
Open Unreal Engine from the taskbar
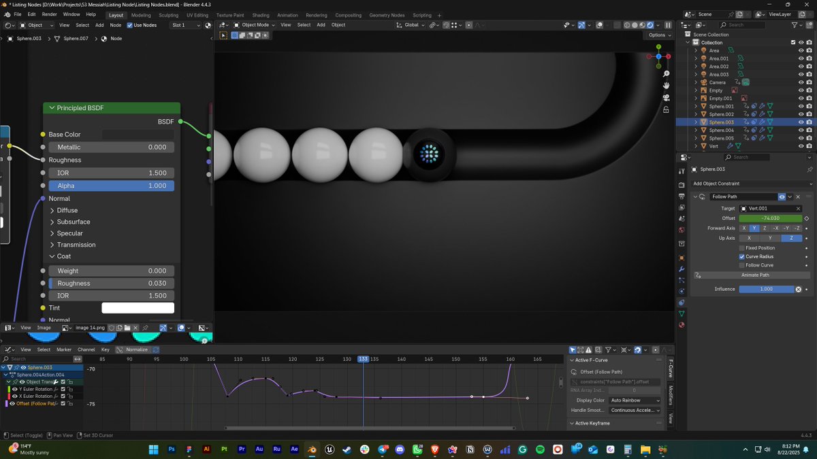point(330,449)
